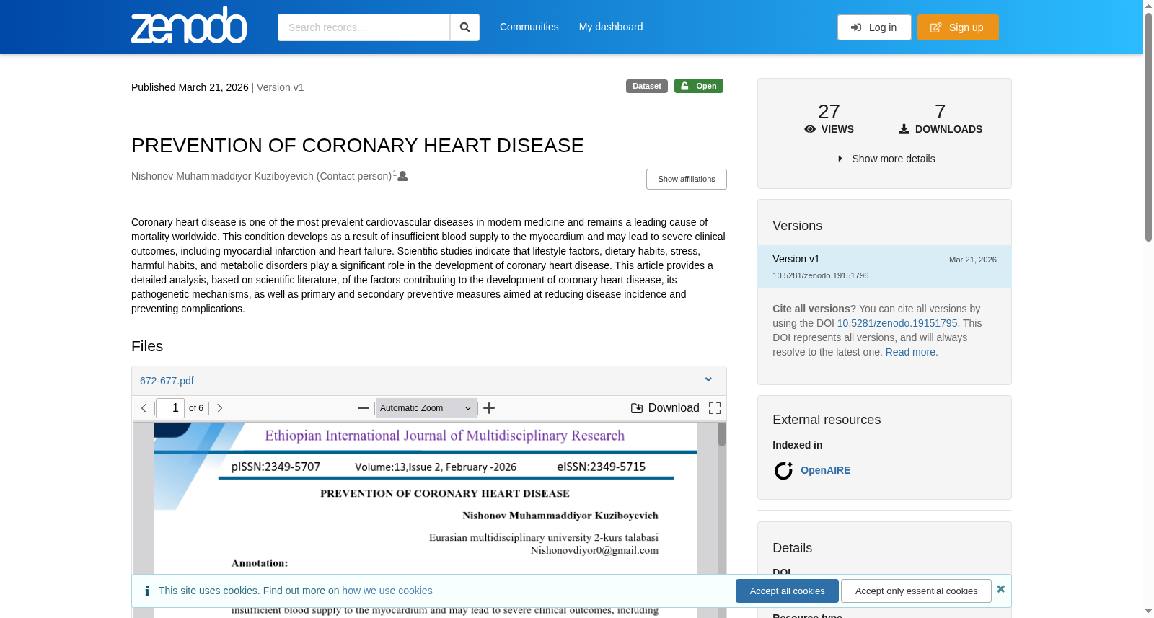This screenshot has height=618, width=1154.
Task: Focus the Search records input field
Action: [x=364, y=27]
